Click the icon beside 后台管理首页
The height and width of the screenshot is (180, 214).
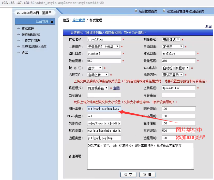pos(136,11)
